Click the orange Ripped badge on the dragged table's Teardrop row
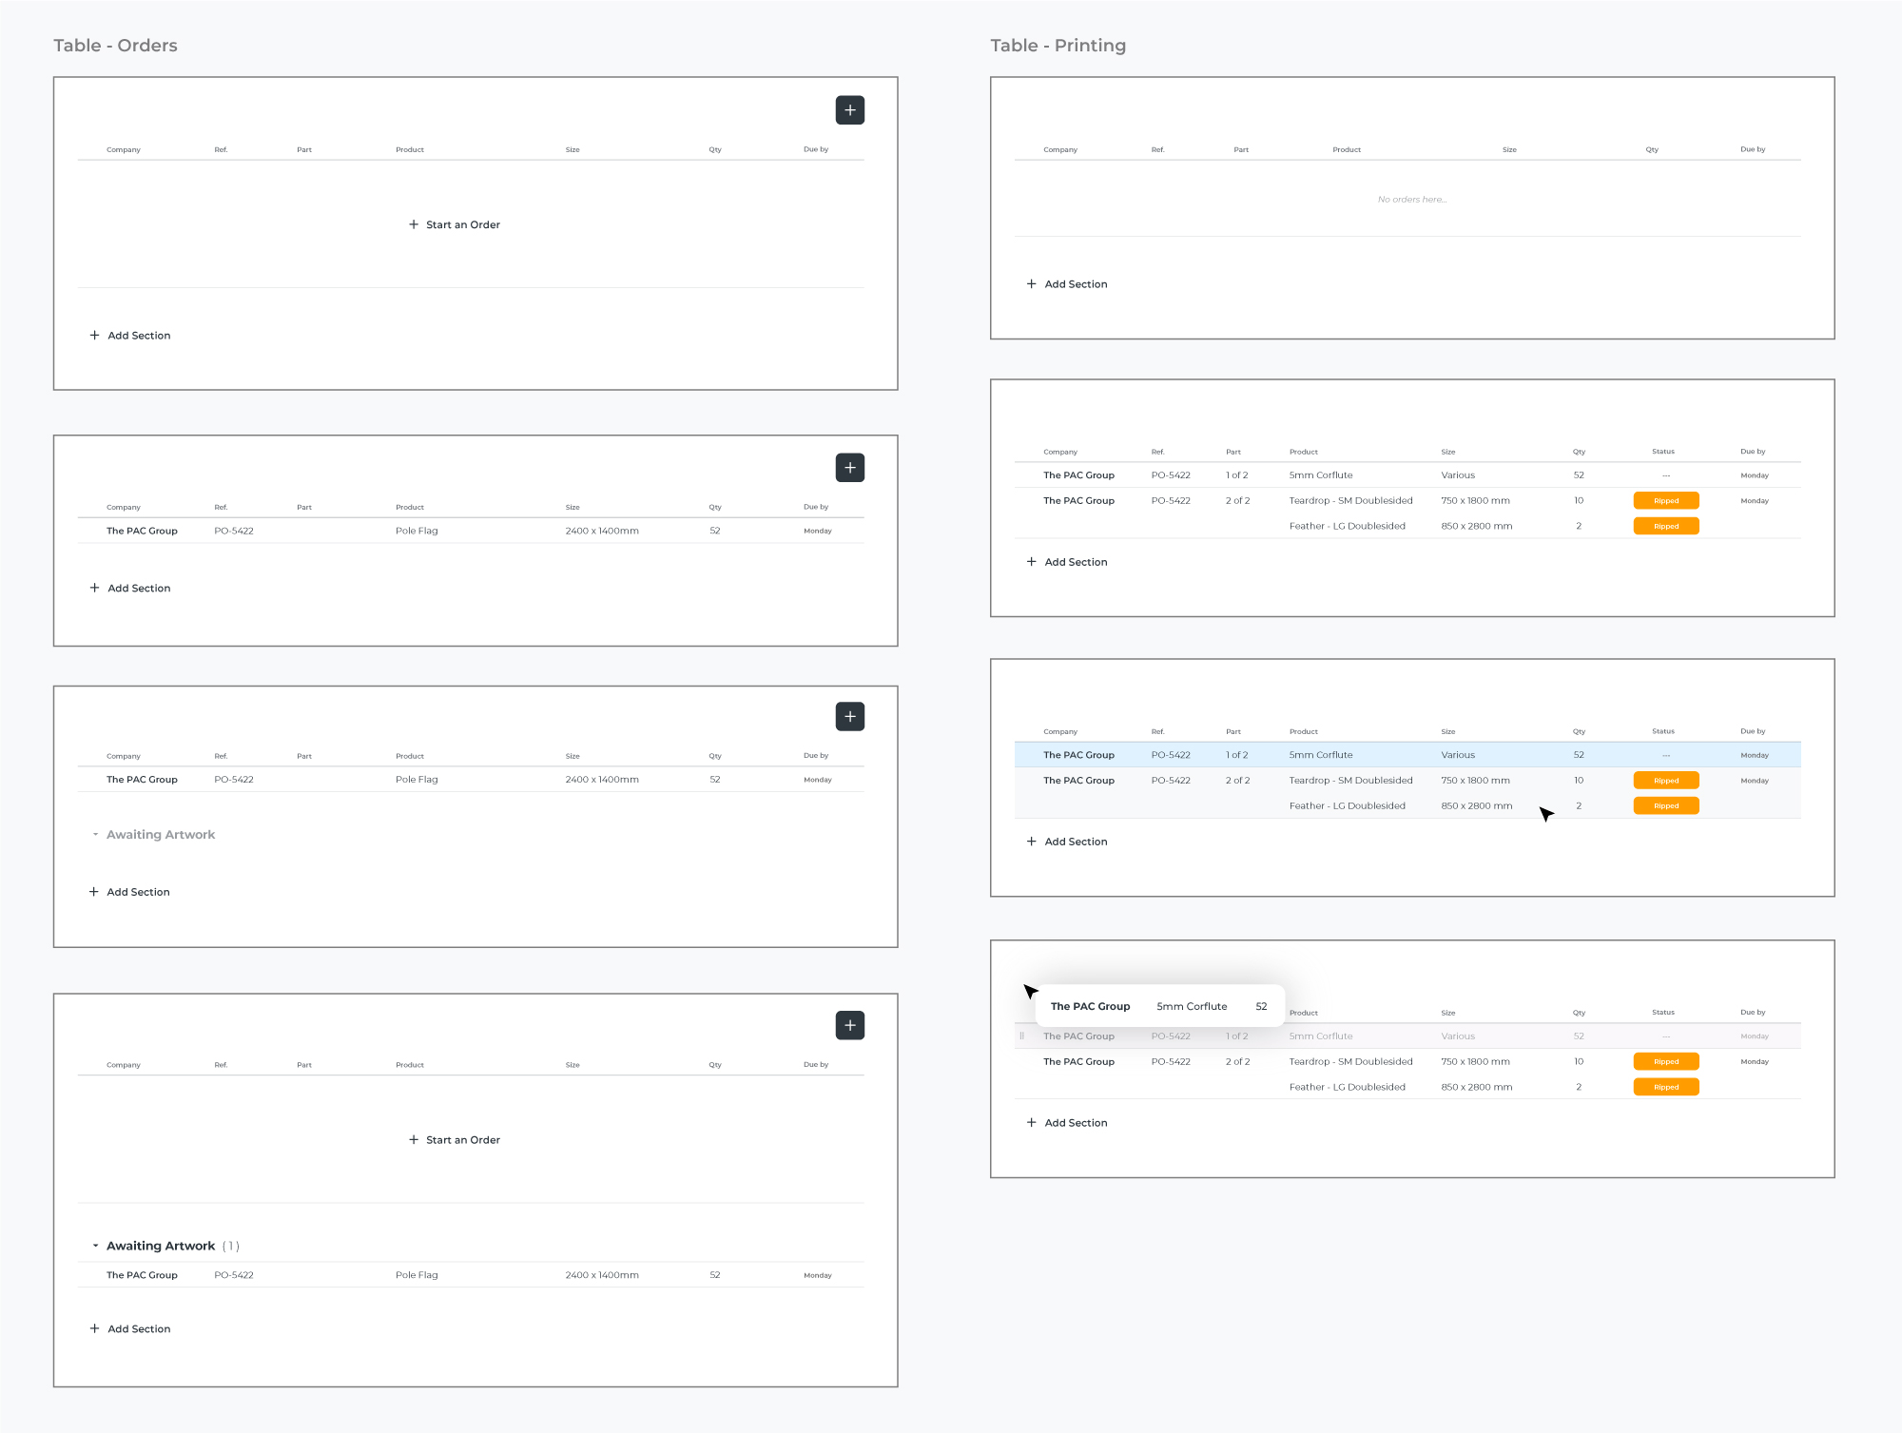 tap(1665, 1062)
